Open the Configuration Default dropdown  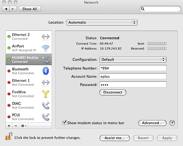(x=133, y=59)
